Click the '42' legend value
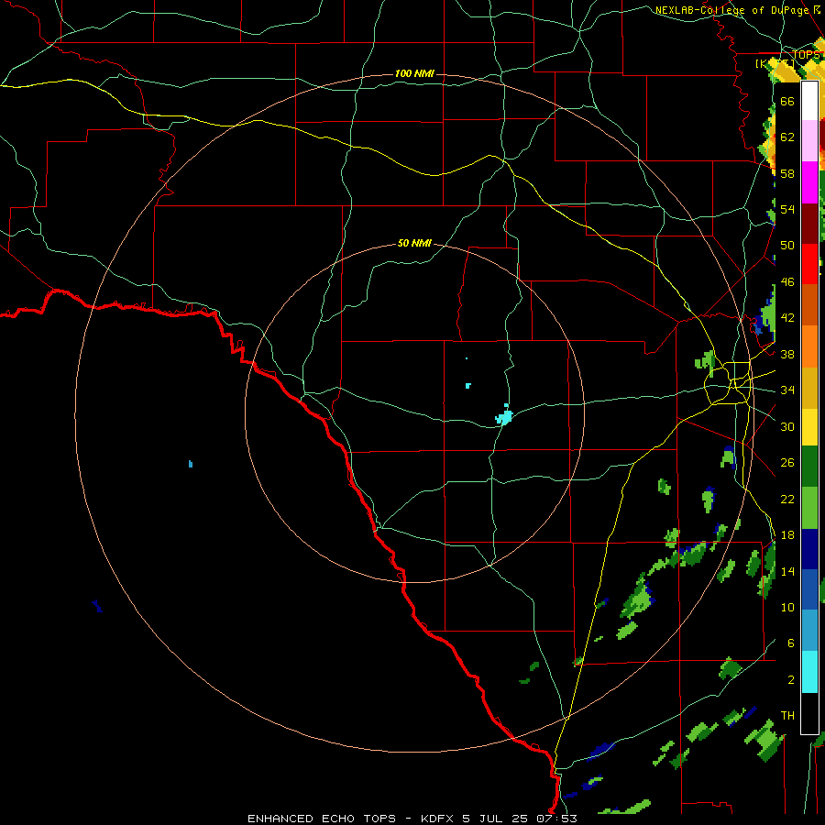825x825 pixels. point(787,318)
